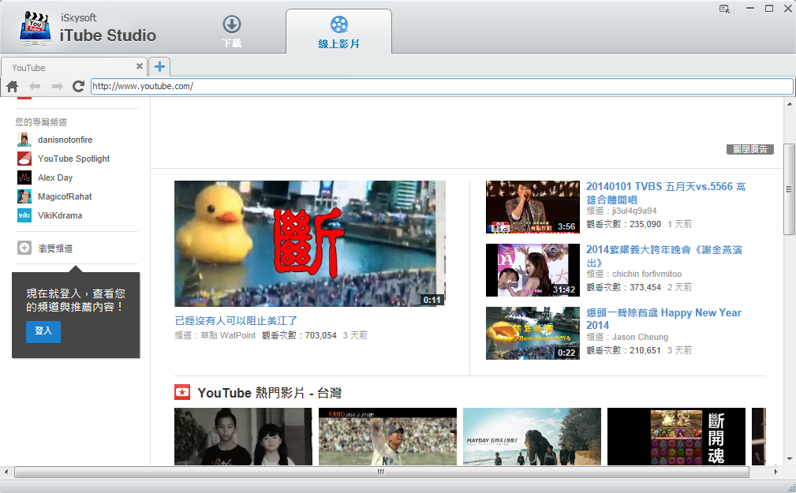Play the Happy New Year 2014 thumbnail
796x493 pixels.
pyautogui.click(x=533, y=333)
